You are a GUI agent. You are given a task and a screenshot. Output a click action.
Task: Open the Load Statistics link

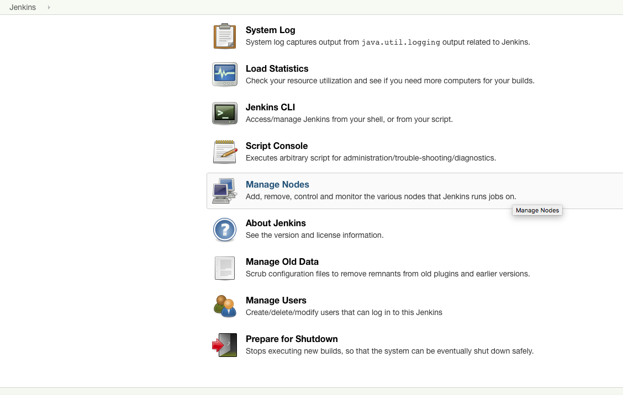(x=277, y=68)
